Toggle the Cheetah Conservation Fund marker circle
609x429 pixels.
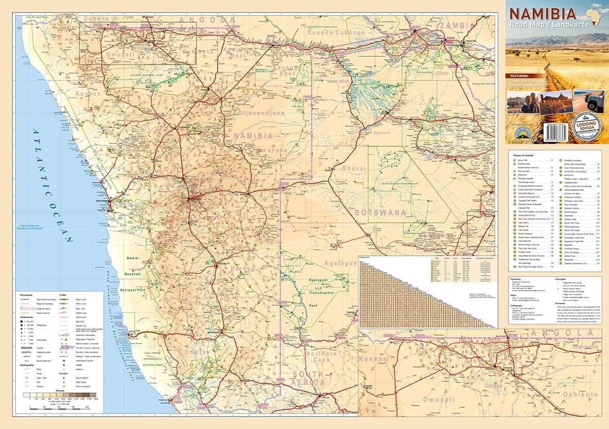click(561, 263)
